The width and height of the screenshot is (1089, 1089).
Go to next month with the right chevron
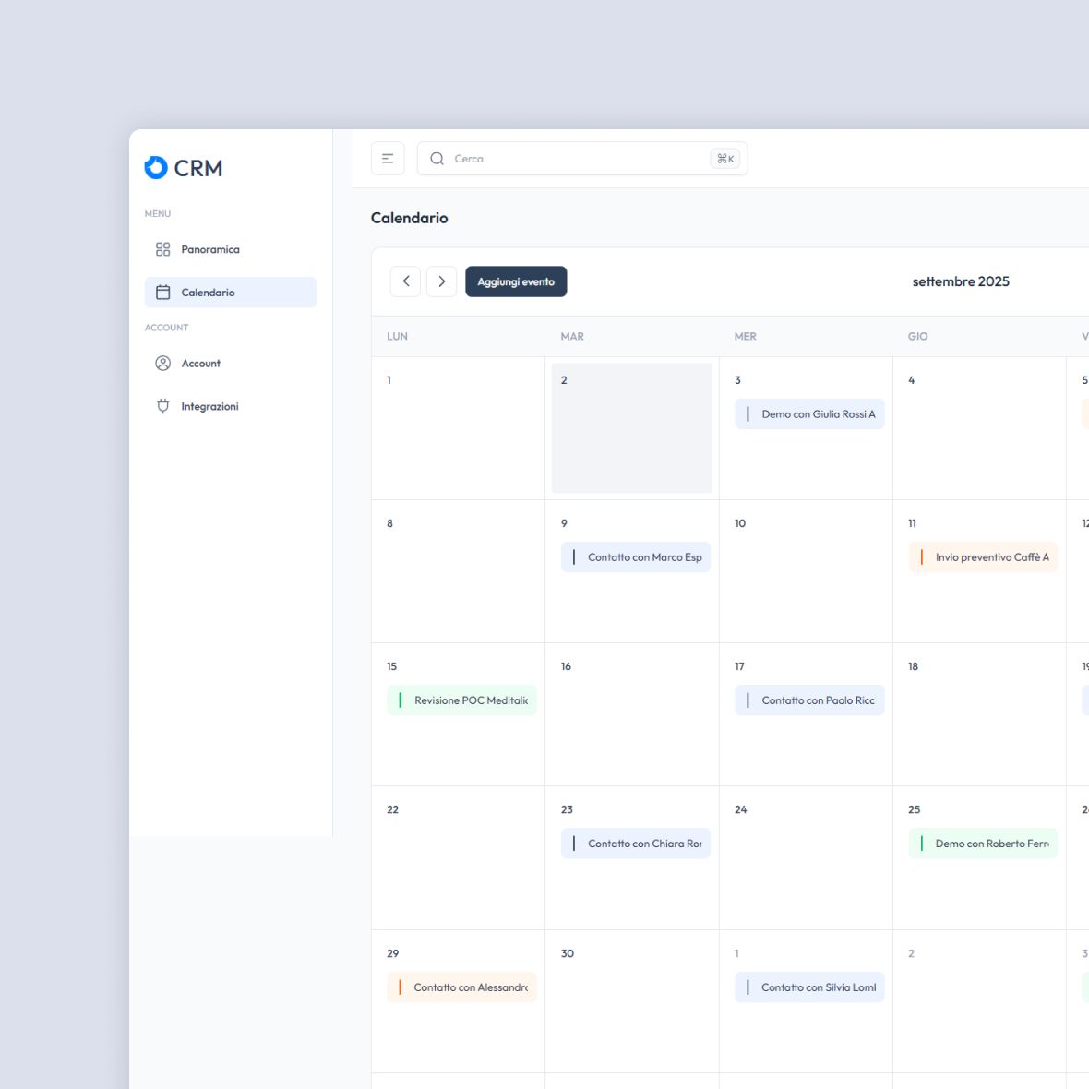(442, 281)
